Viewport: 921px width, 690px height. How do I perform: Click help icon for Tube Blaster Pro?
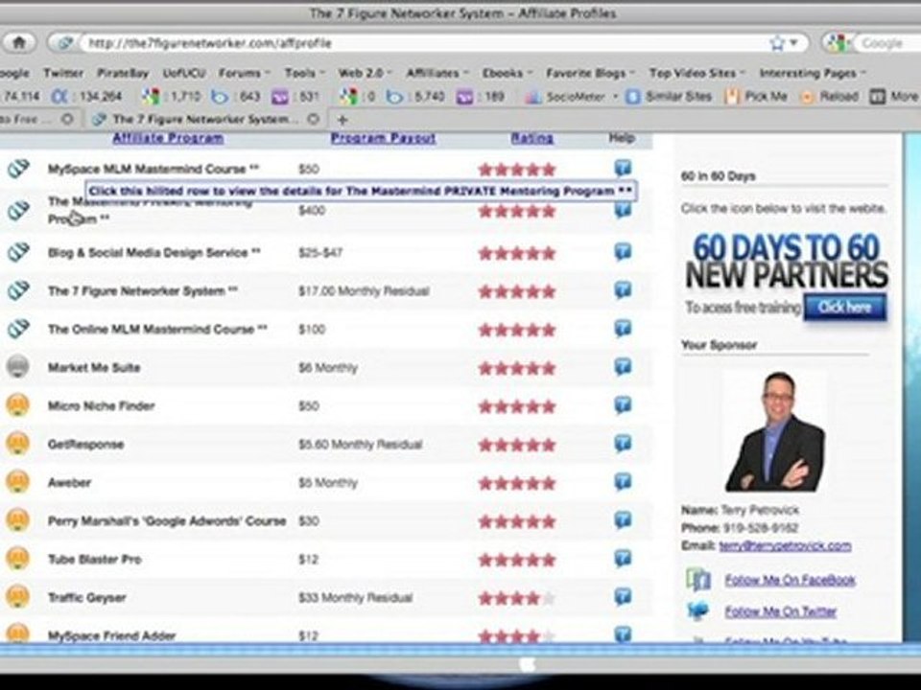(x=623, y=558)
